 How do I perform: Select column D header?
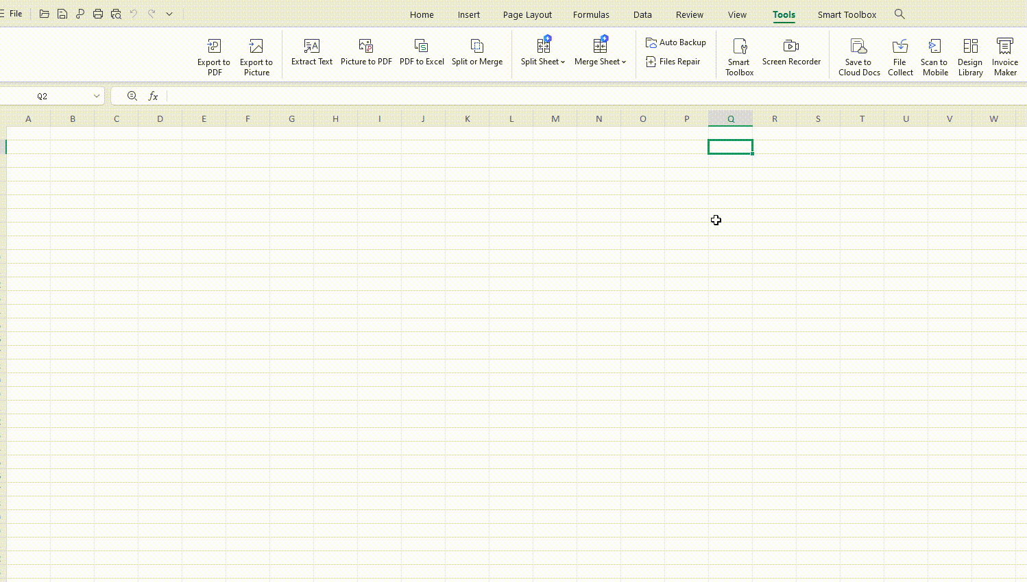tap(160, 119)
